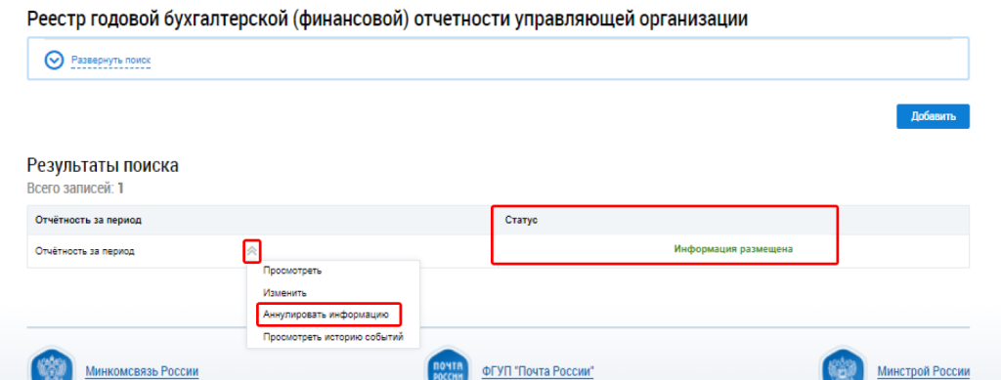
Task: Expand search via circular chevron icon
Action: pos(55,60)
